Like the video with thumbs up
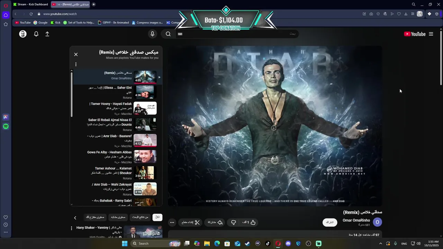Screen dimensions: 443x249 (x=249, y=222)
